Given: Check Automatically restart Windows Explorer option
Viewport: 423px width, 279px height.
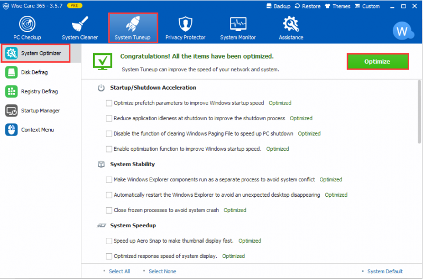Looking at the screenshot, I should pyautogui.click(x=109, y=195).
